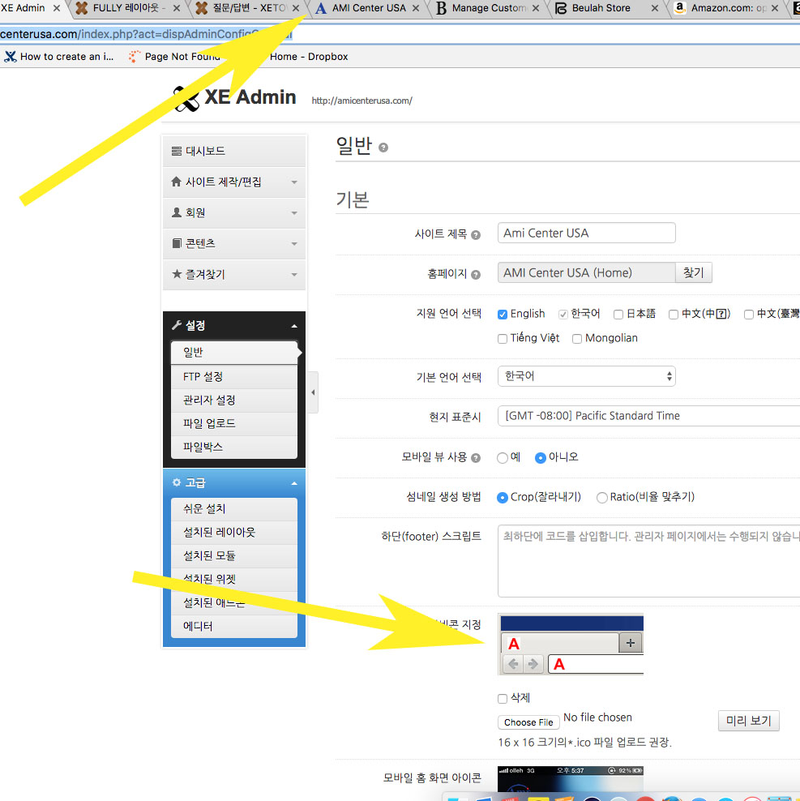Open the help icon next to 사이트 제목
The height and width of the screenshot is (801, 800).
point(476,233)
